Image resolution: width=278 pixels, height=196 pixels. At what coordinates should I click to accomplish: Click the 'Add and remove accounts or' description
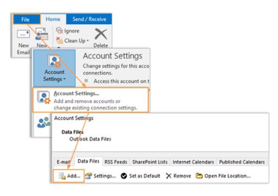87,101
